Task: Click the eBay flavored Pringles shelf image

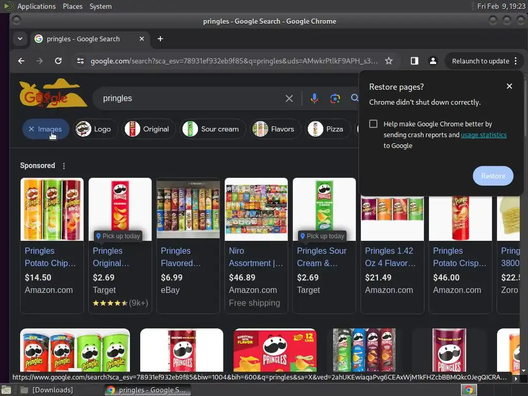Action: (188, 209)
